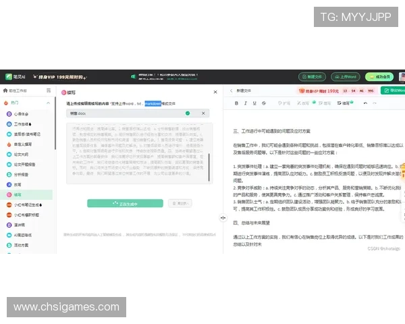Open the user avatar menu
This screenshot has height=324, width=405.
point(402,77)
